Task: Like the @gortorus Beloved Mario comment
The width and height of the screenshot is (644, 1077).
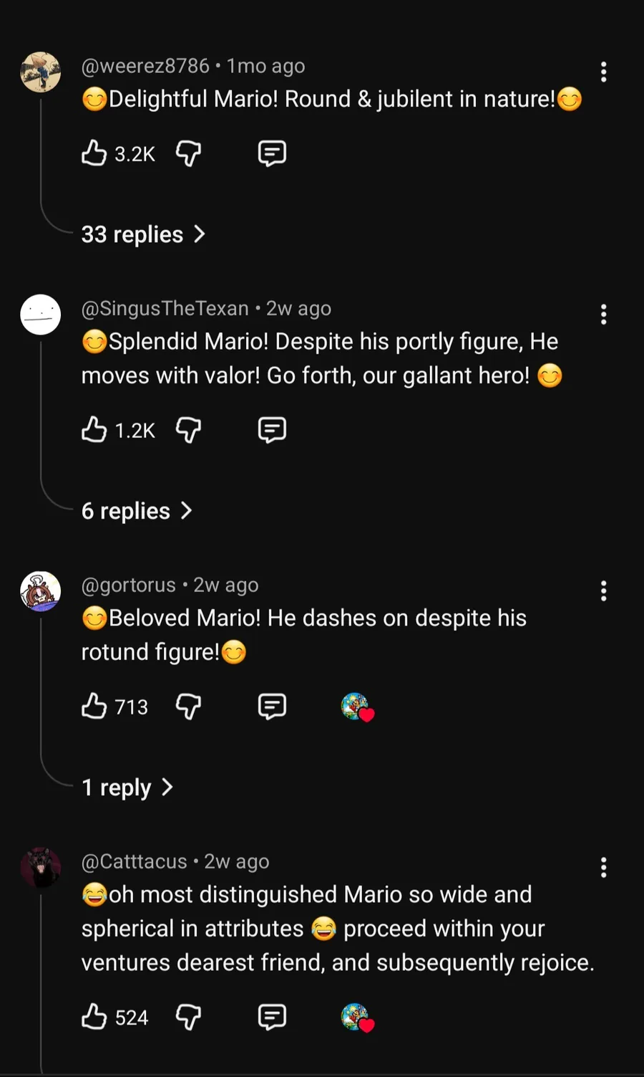Action: click(x=94, y=707)
